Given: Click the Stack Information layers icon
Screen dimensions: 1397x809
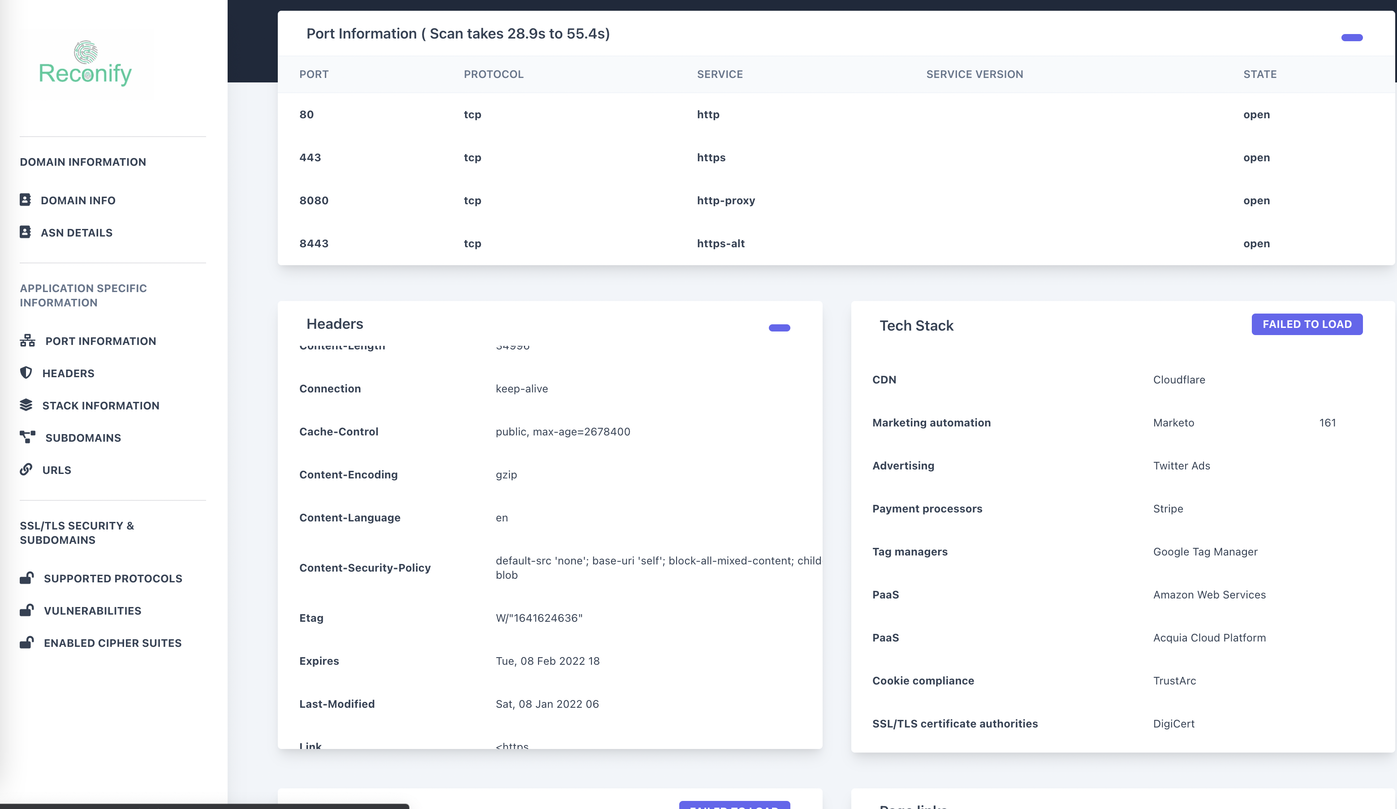Looking at the screenshot, I should pyautogui.click(x=26, y=404).
